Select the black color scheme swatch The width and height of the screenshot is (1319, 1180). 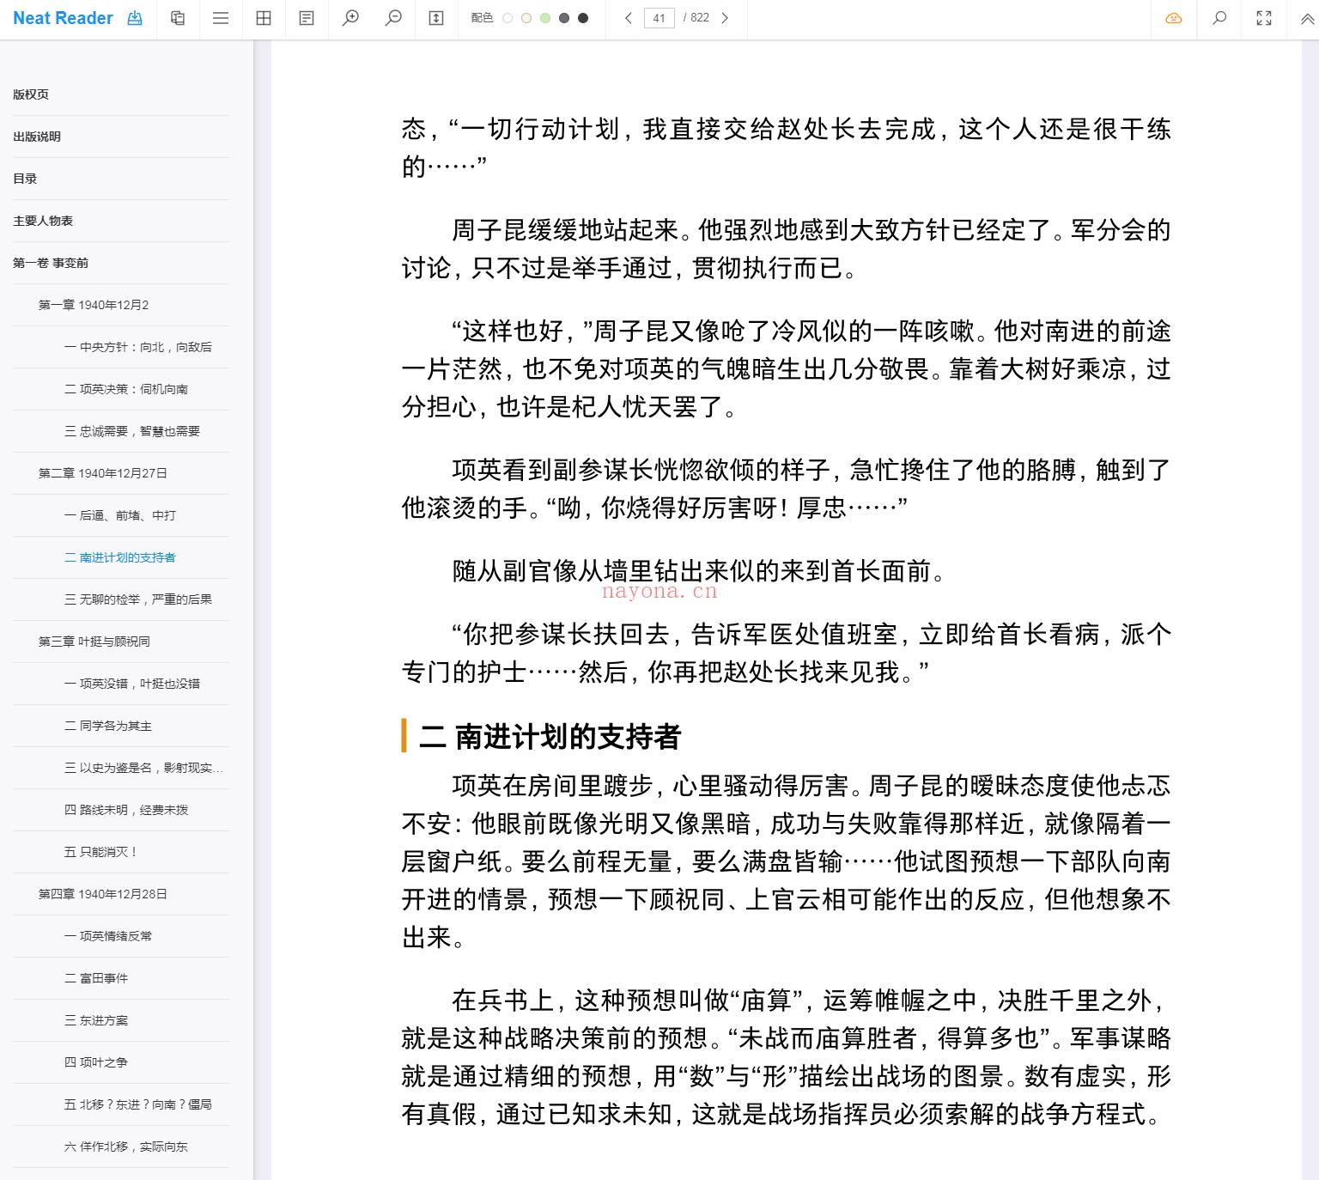pyautogui.click(x=583, y=18)
